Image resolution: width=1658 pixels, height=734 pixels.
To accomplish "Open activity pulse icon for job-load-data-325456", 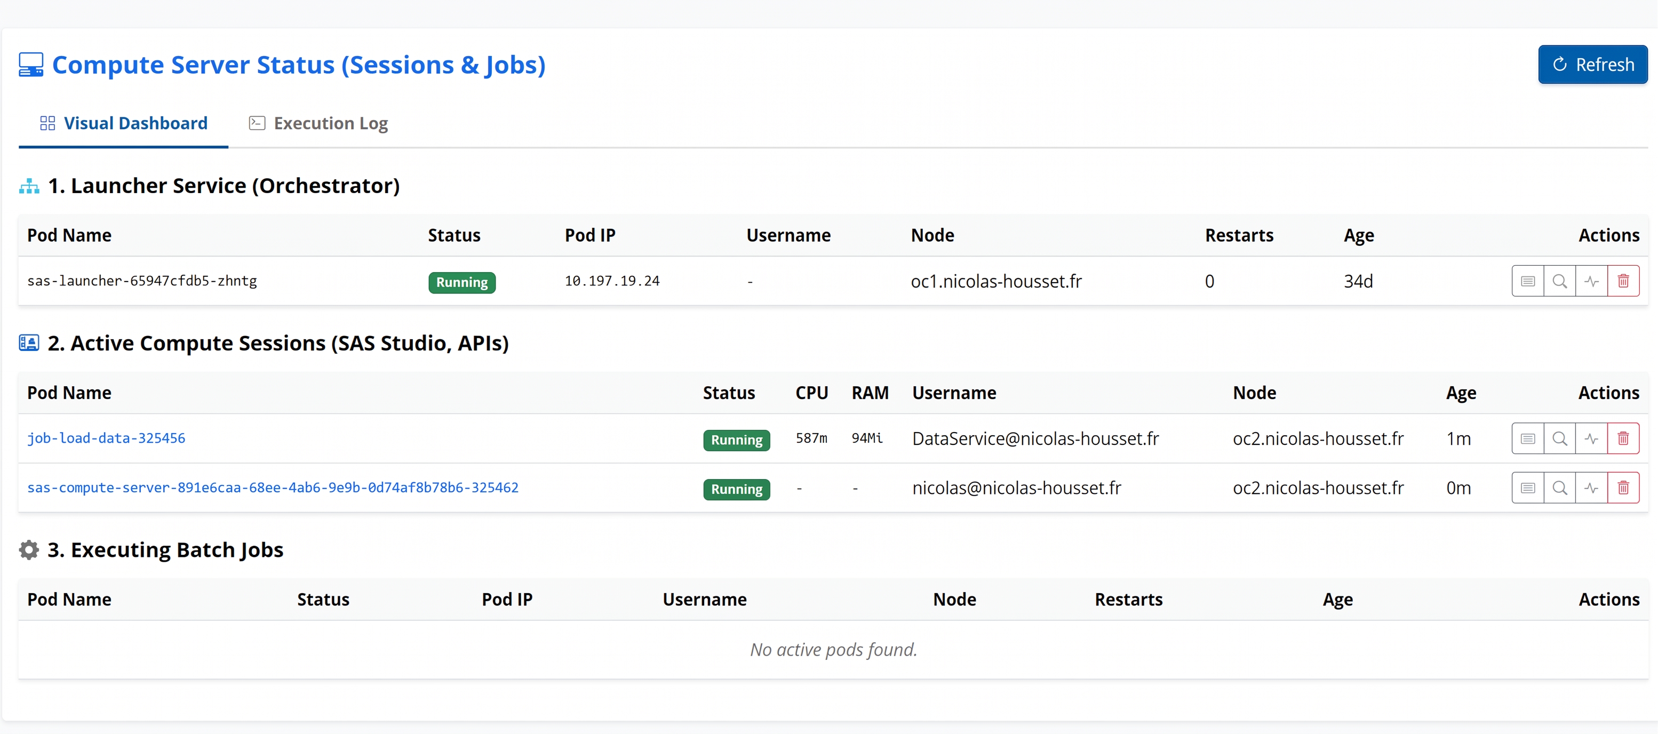I will [1591, 438].
